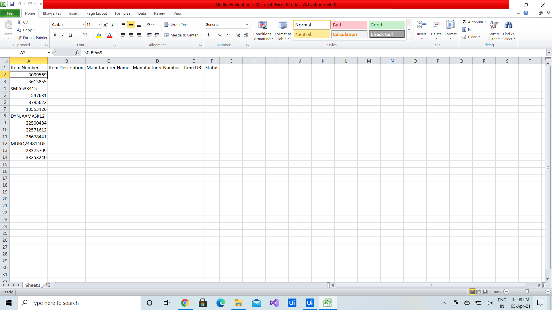
Task: Click the Increase Font Size icon
Action: [106, 25]
